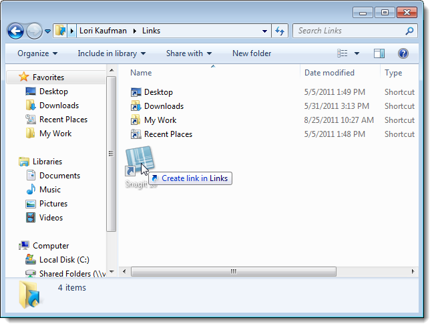
Task: Open the Share with menu
Action: click(189, 53)
